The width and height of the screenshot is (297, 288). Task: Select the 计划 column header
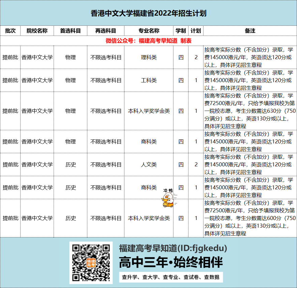196,31
